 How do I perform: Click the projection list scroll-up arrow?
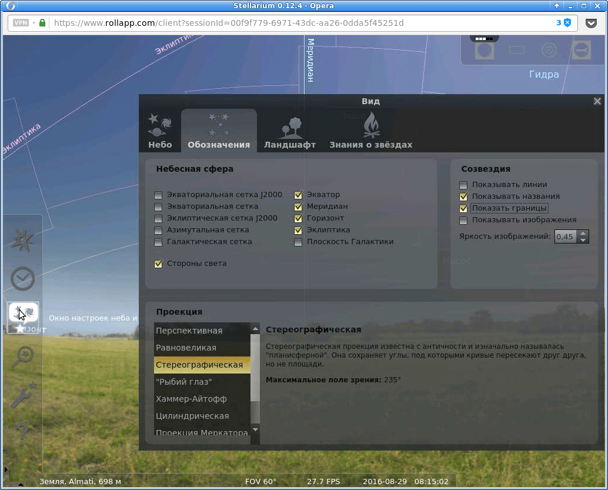[255, 329]
